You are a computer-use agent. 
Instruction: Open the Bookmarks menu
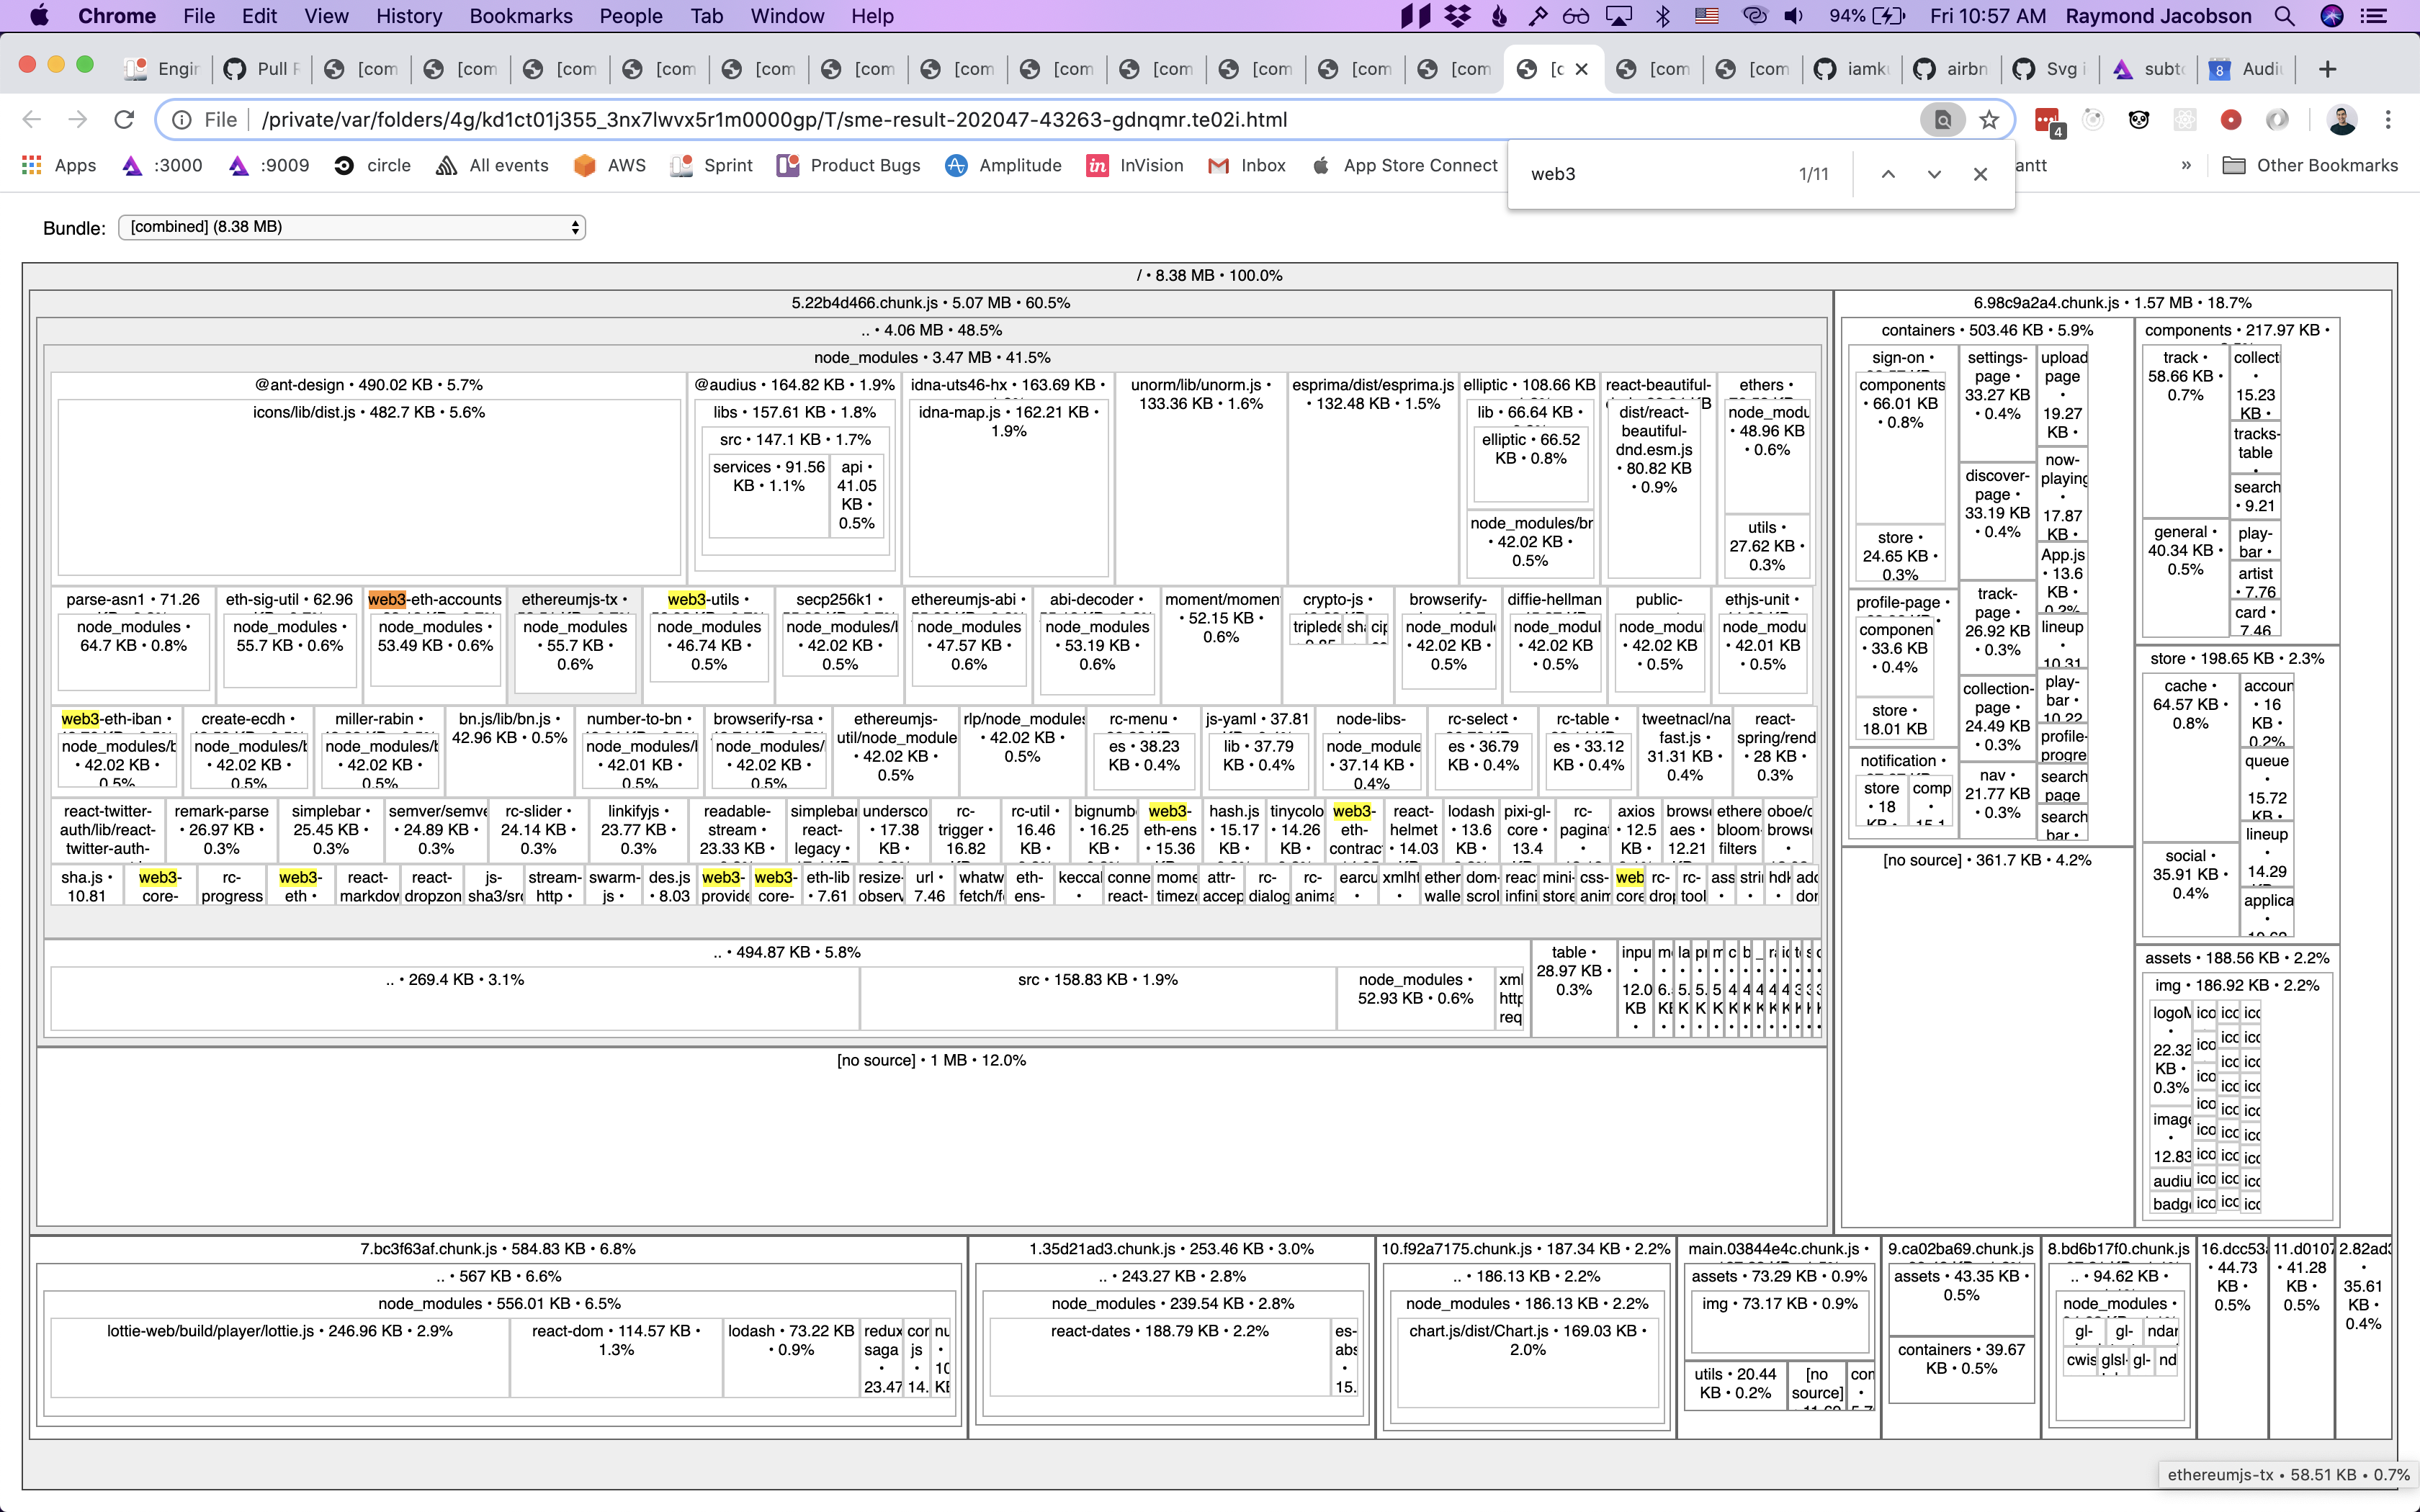click(521, 16)
